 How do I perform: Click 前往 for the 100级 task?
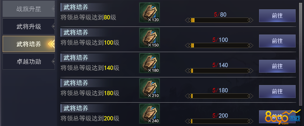[277, 41]
